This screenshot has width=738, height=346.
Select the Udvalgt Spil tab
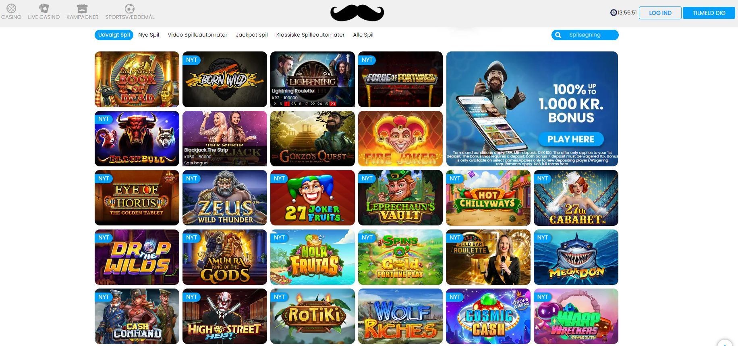click(114, 35)
